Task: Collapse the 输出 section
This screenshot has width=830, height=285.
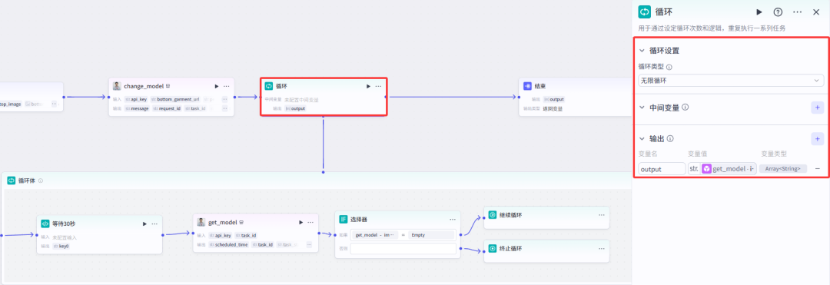Action: pyautogui.click(x=642, y=138)
